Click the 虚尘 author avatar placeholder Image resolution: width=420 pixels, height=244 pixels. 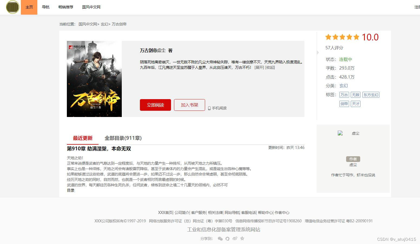(x=340, y=133)
